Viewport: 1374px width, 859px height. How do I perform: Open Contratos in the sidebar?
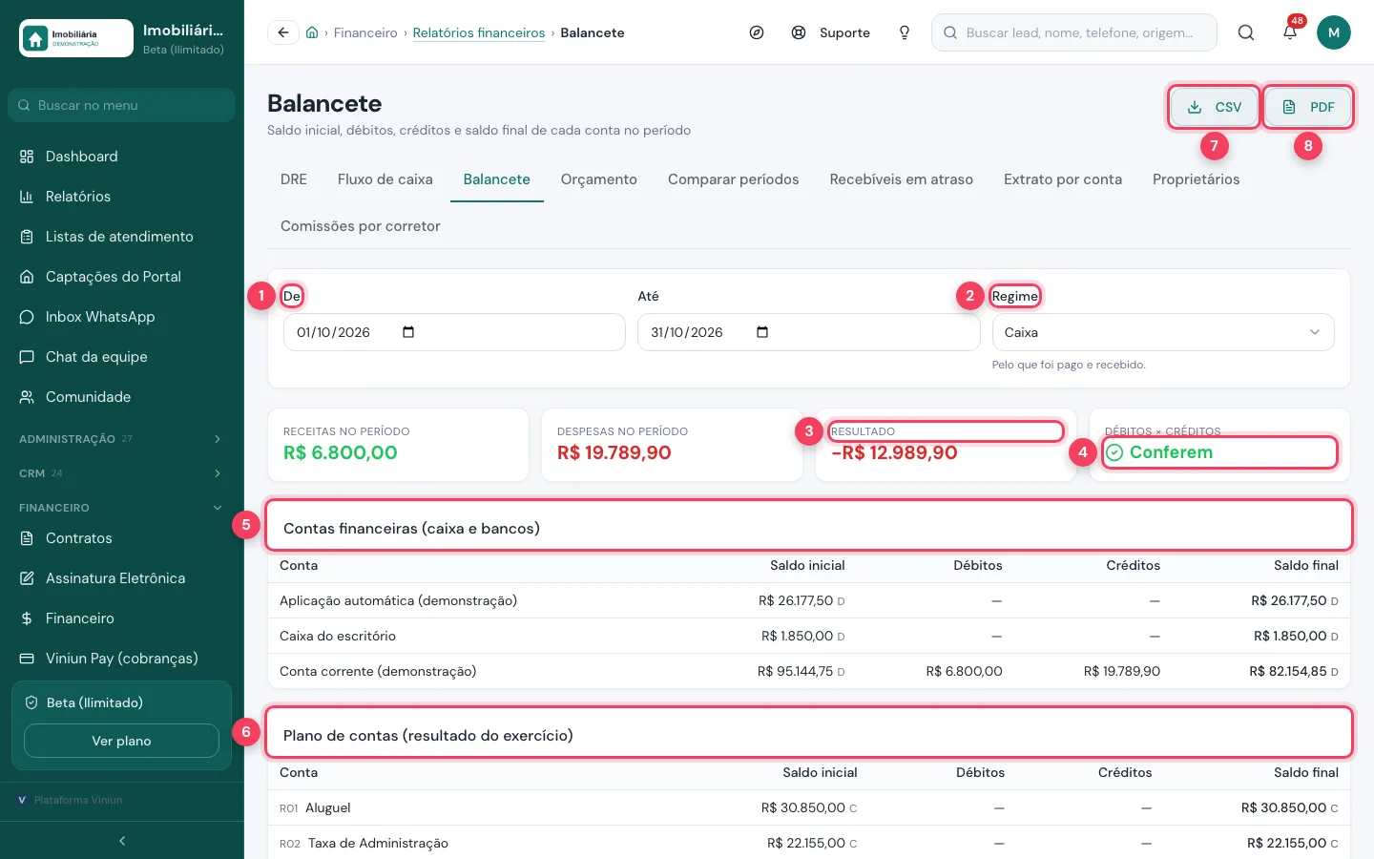[121, 538]
